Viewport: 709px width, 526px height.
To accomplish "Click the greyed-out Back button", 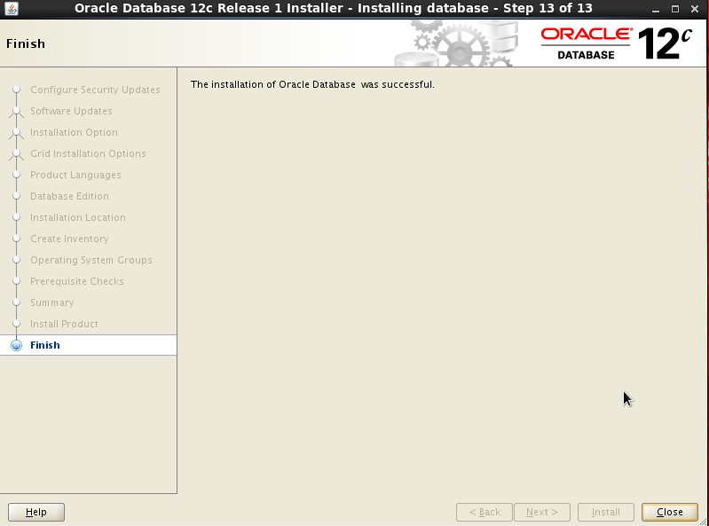I will tap(484, 512).
